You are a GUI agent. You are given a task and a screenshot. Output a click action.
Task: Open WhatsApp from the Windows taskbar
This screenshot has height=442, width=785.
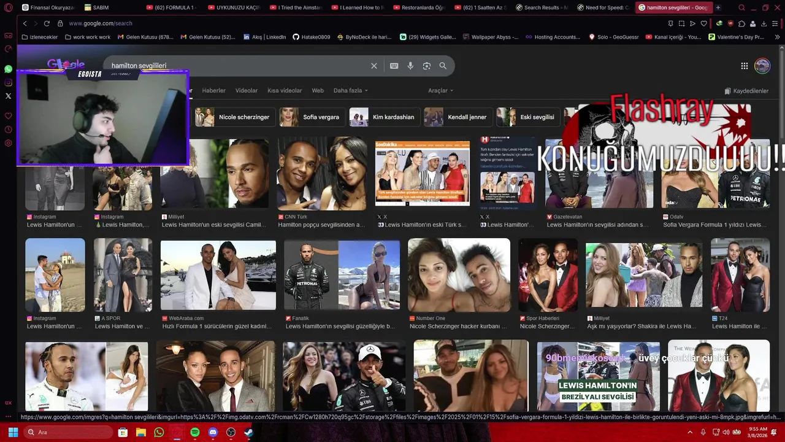click(159, 432)
